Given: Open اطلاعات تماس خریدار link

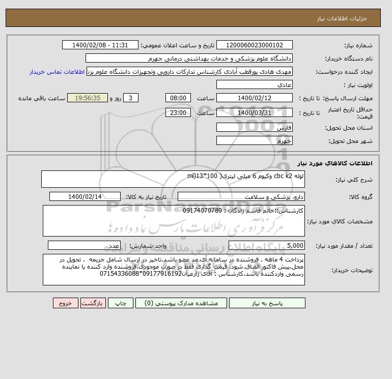Looking at the screenshot, I should 57,72.
